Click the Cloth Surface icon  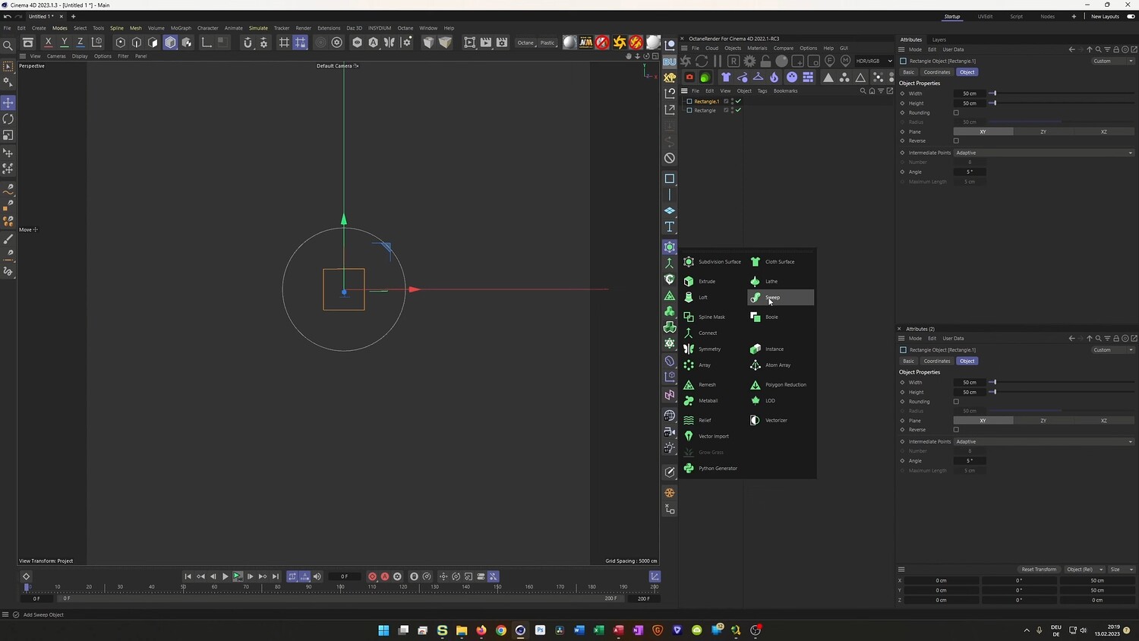point(756,262)
